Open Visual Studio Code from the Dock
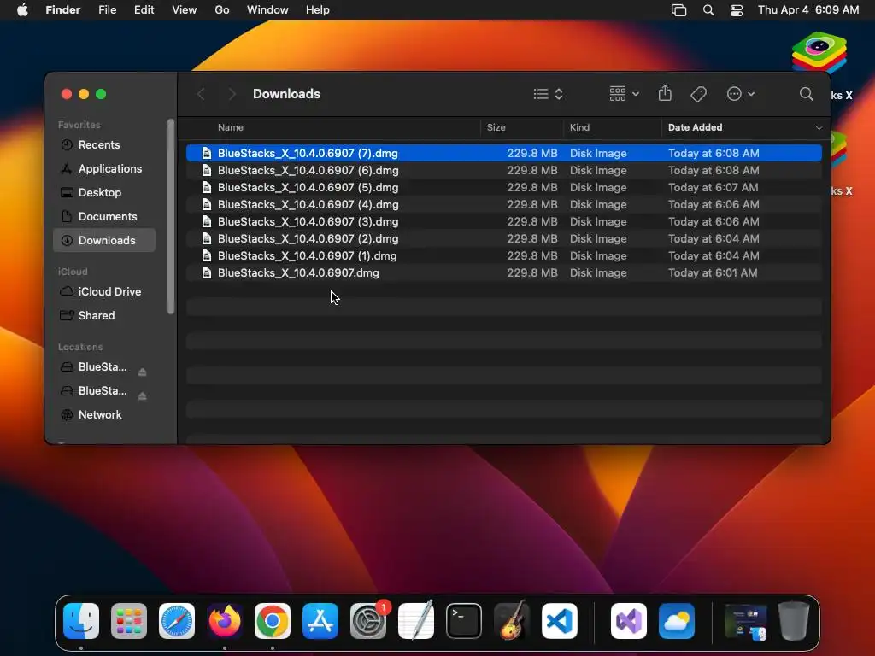 [x=559, y=621]
